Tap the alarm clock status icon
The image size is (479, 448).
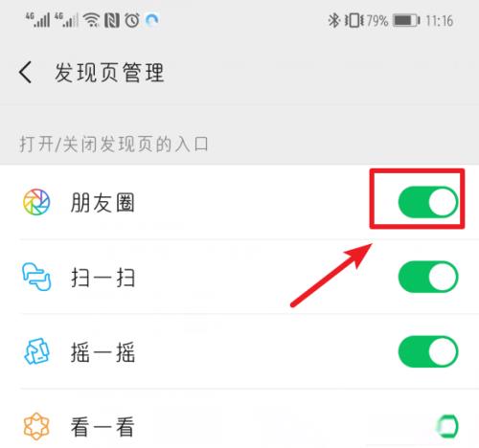(x=132, y=20)
